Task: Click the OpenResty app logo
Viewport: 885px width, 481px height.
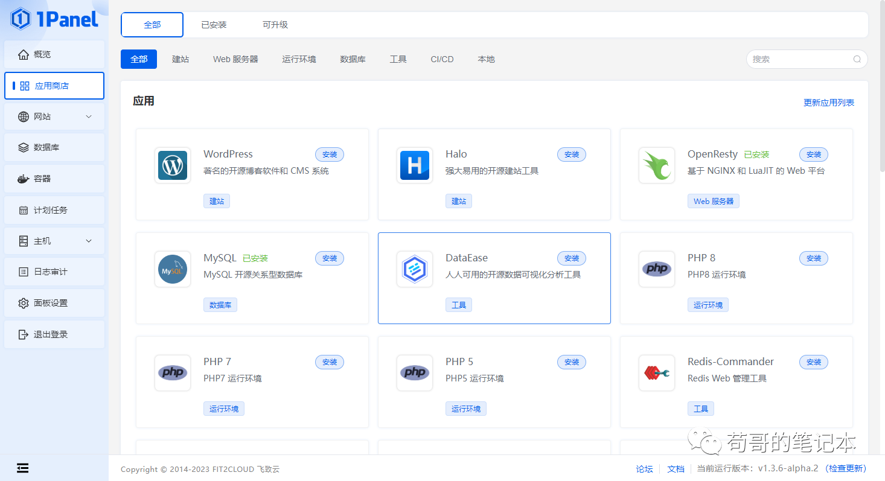Action: point(657,165)
